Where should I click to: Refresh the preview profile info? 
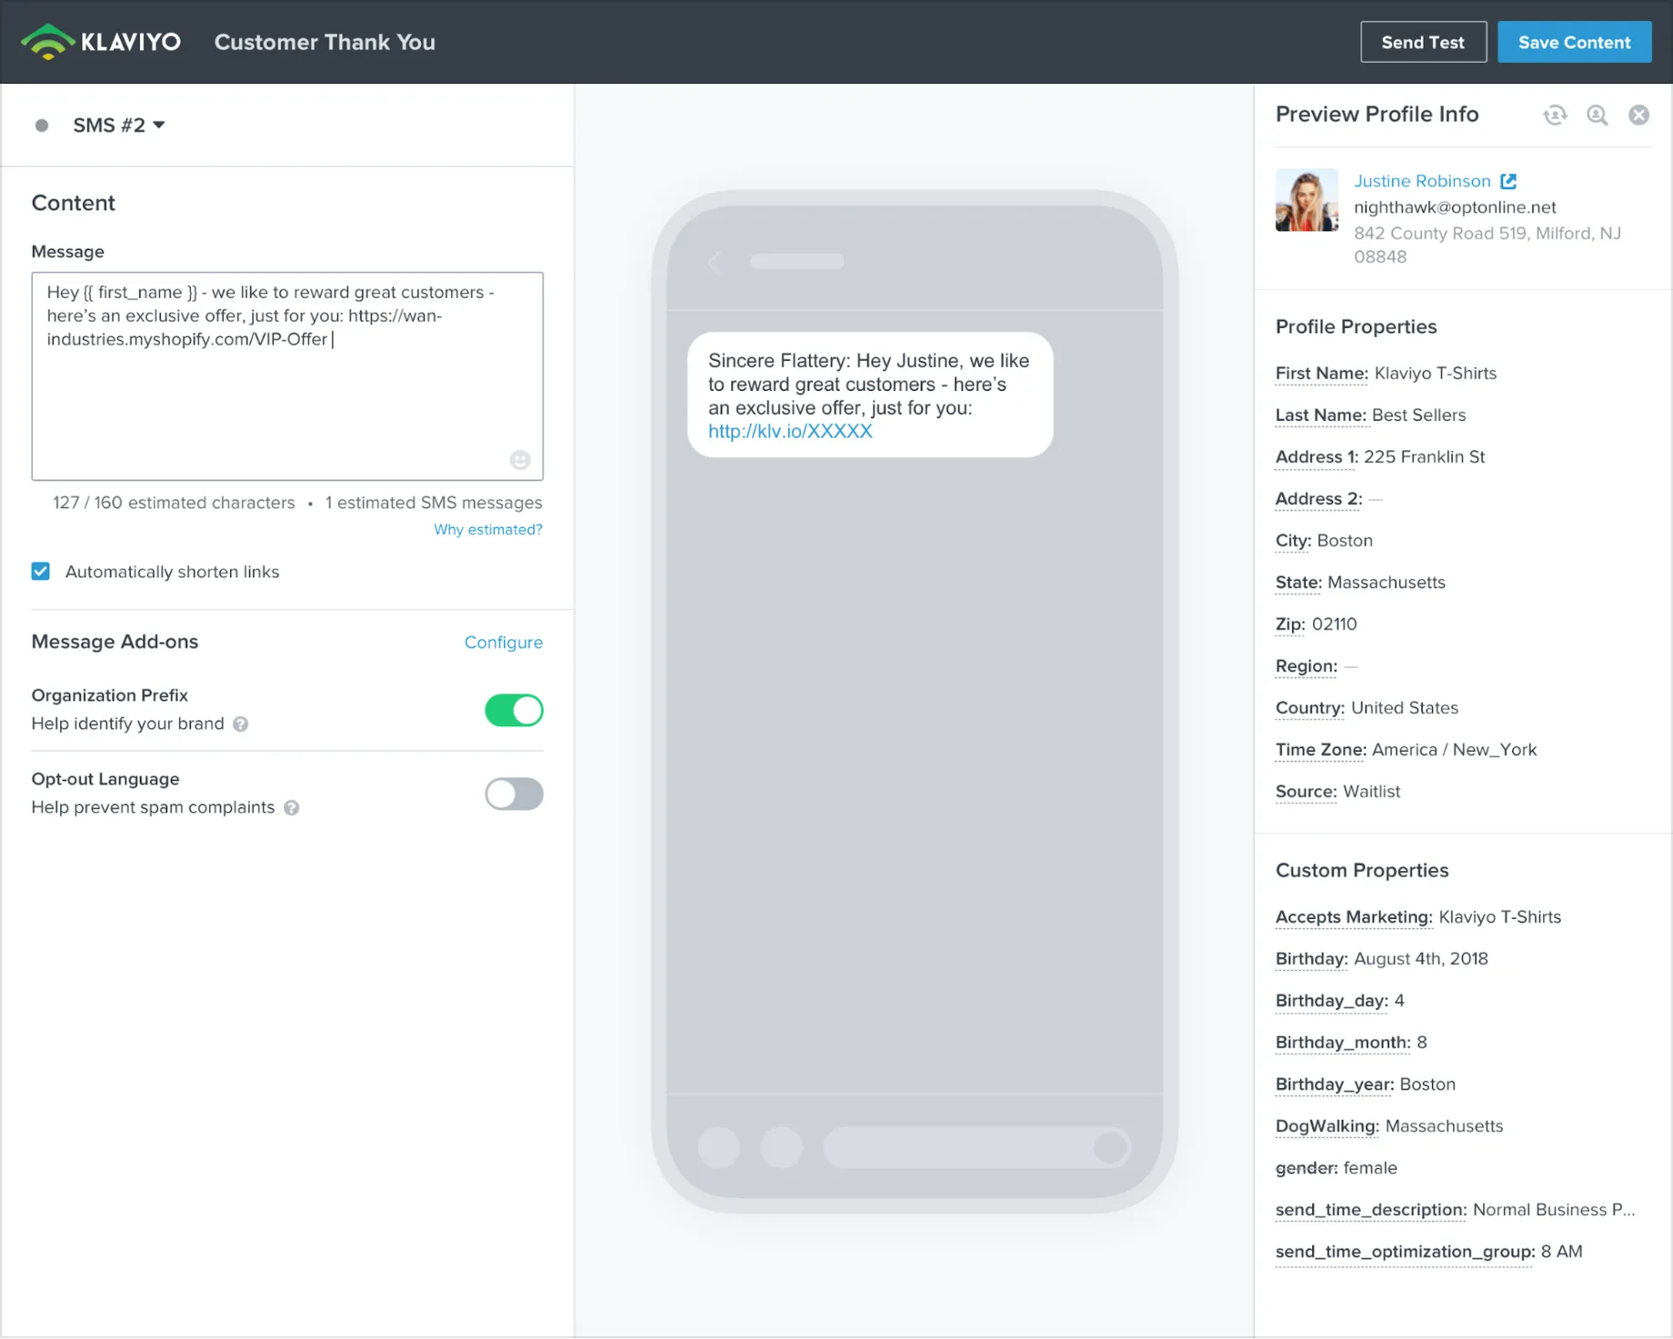1555,115
